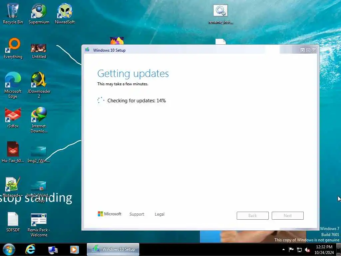This screenshot has height=256, width=341.
Task: Open the Everything search shortcut
Action: [13, 48]
